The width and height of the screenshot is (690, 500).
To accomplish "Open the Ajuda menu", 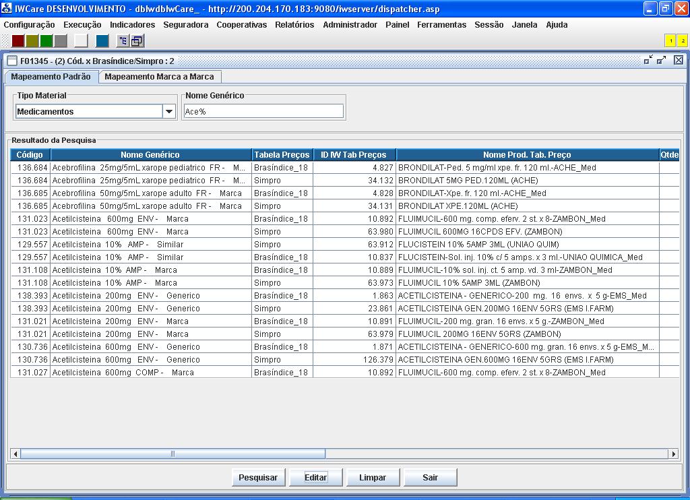I will (x=557, y=25).
